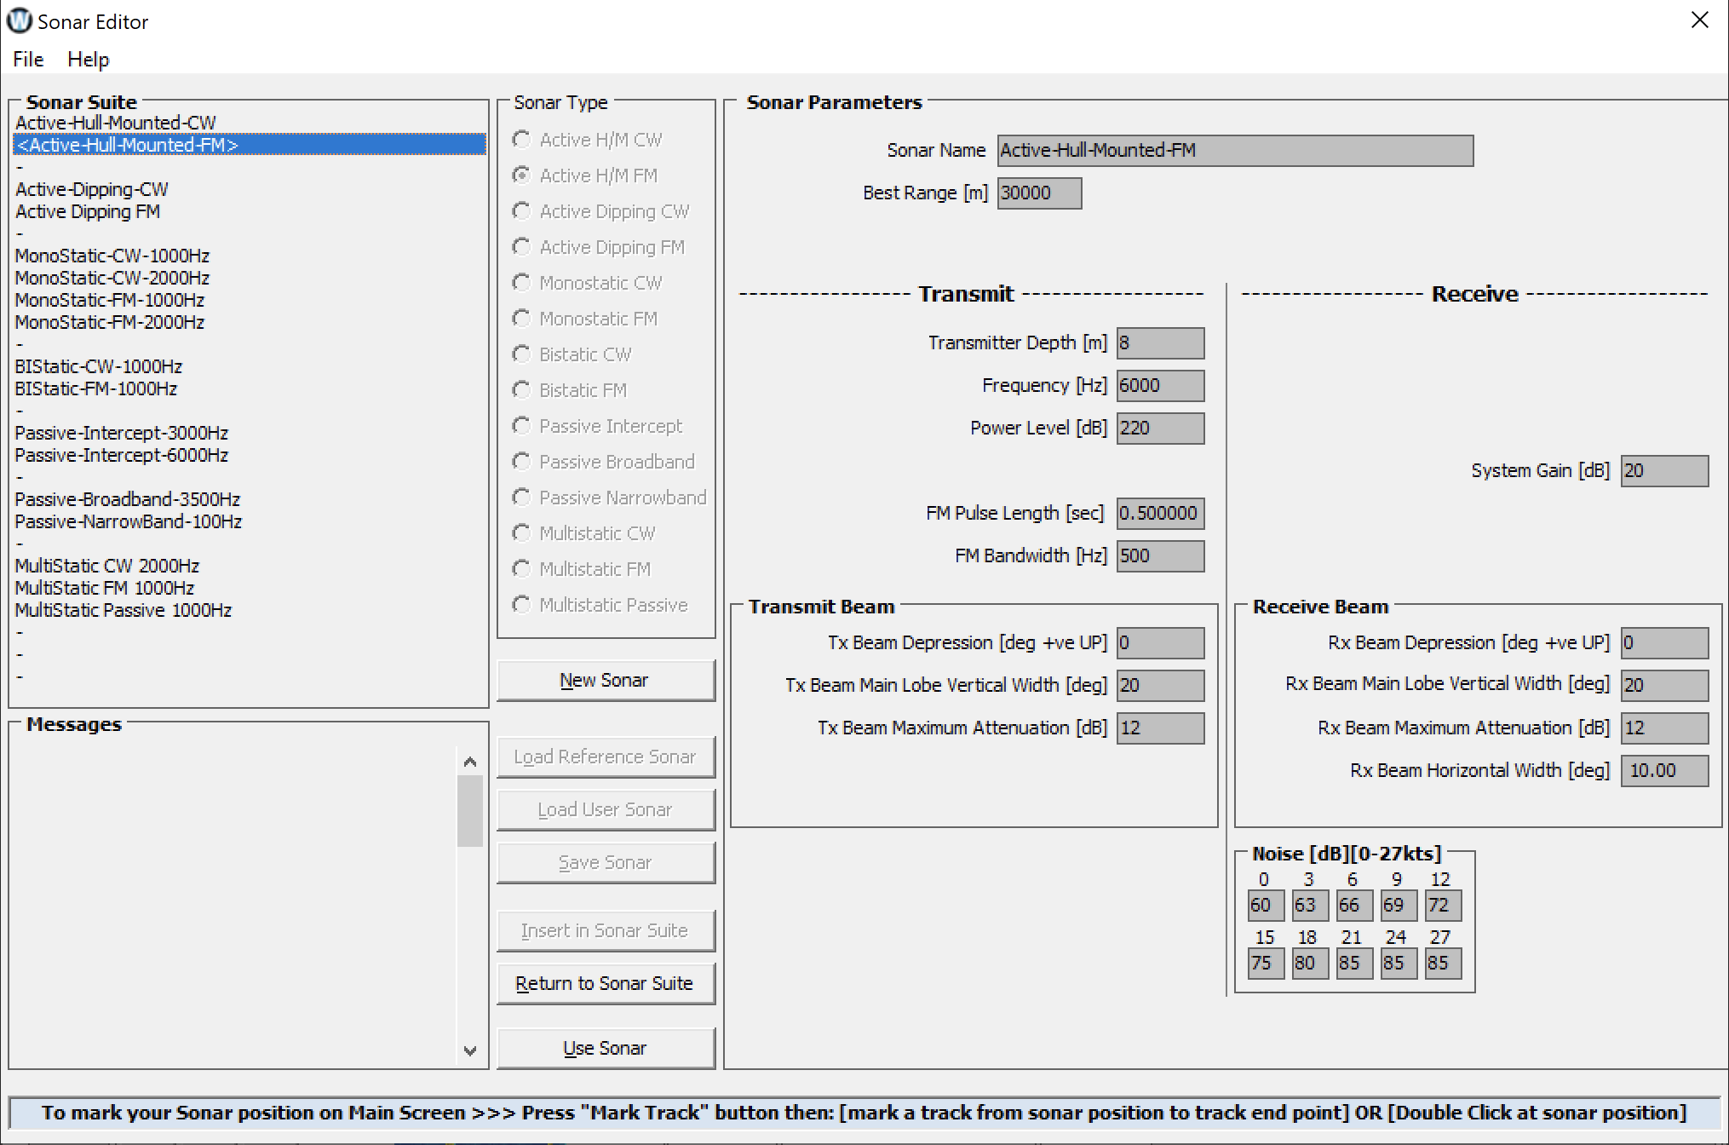Click the Save Sonar button
The height and width of the screenshot is (1145, 1729).
coord(606,862)
